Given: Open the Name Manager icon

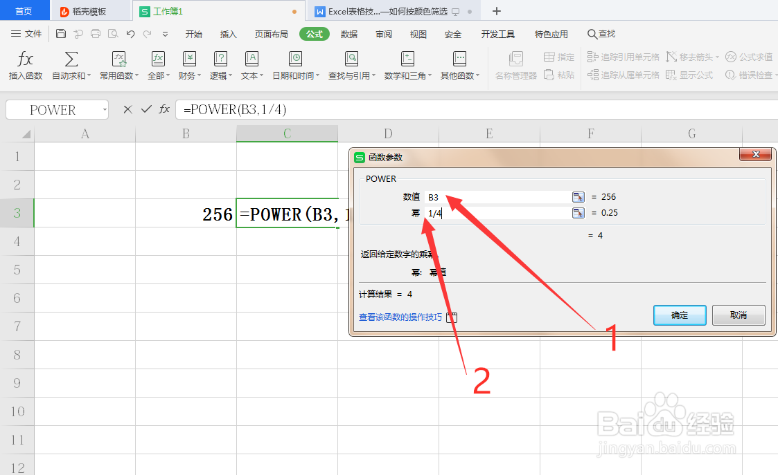Looking at the screenshot, I should pyautogui.click(x=516, y=59).
